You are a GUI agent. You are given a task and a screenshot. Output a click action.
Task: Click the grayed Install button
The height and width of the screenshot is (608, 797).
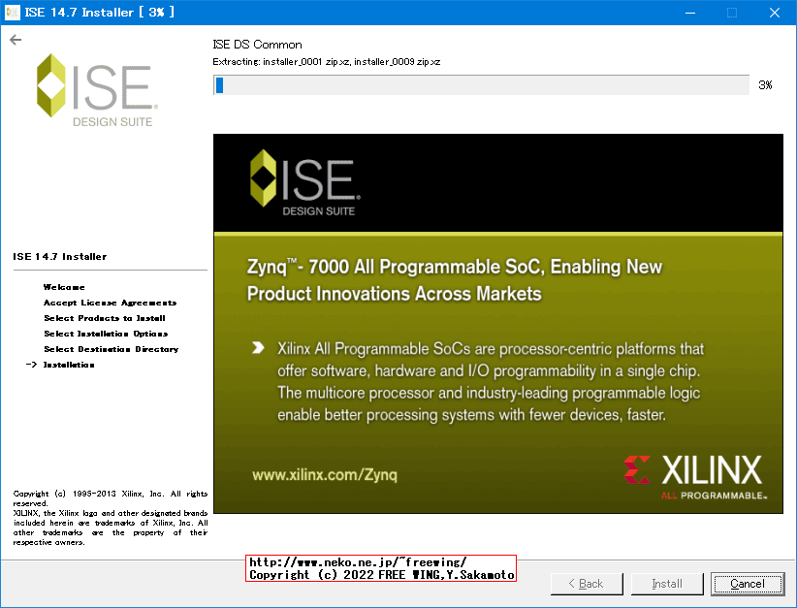[x=667, y=583]
